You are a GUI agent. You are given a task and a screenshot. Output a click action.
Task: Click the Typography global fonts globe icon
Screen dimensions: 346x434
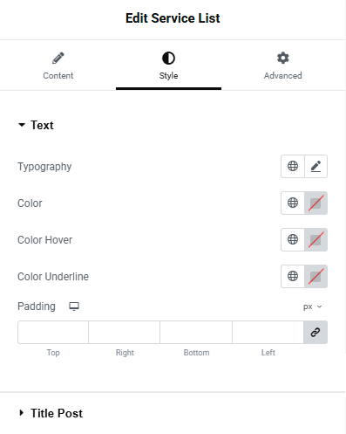(293, 167)
